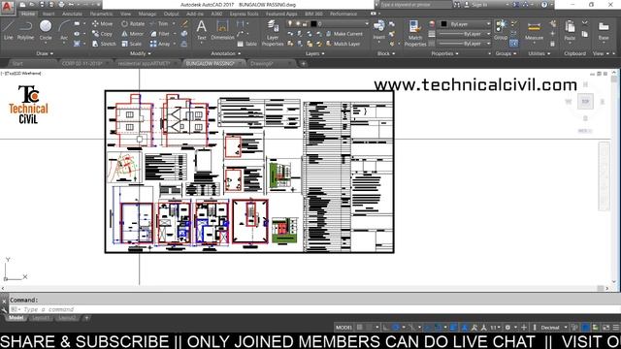Click the Match Layer button
Screen dimensions: 621x349
[x=343, y=44]
